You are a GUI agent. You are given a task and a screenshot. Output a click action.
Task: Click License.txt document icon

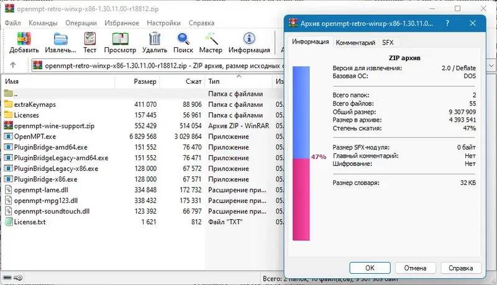coord(9,222)
